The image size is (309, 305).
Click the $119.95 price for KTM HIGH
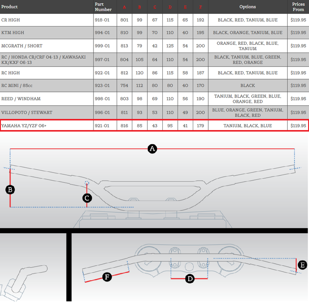(x=298, y=33)
